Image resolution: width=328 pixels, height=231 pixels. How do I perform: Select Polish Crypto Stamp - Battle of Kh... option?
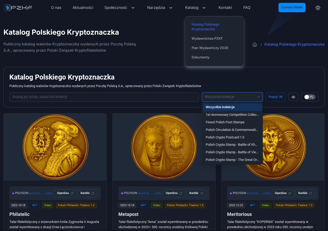[232, 145]
